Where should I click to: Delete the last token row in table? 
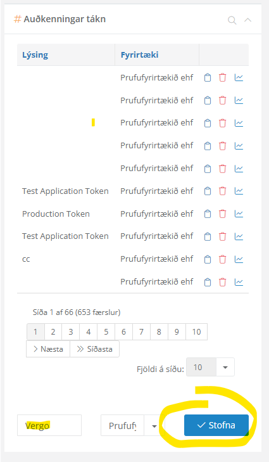(223, 282)
